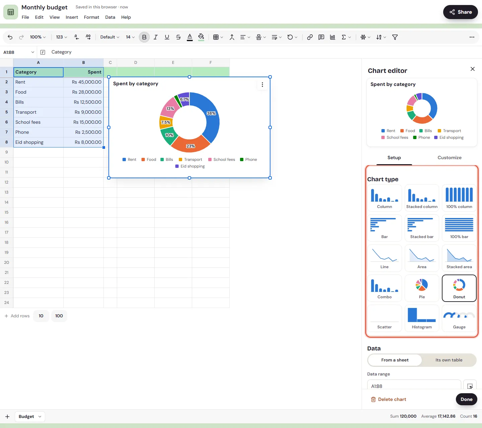Insert a link using the toolbar

(x=310, y=37)
